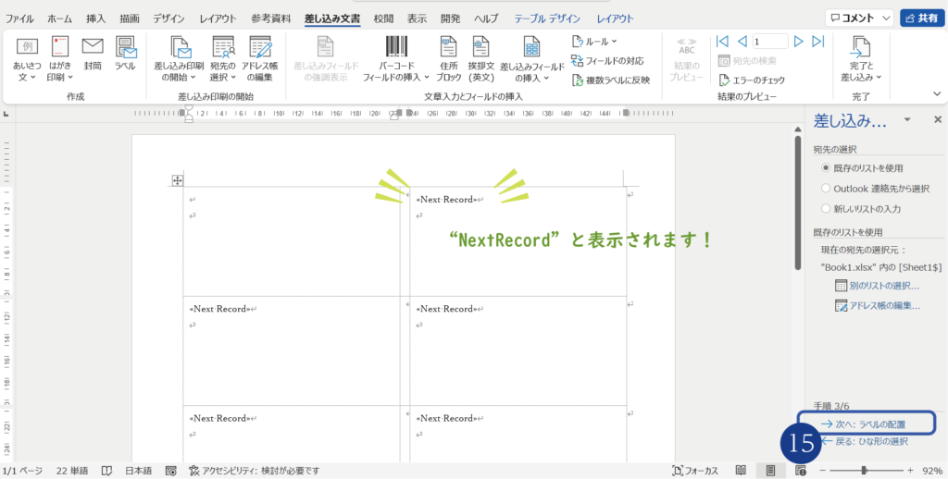Jump to the last record arrow

(817, 42)
